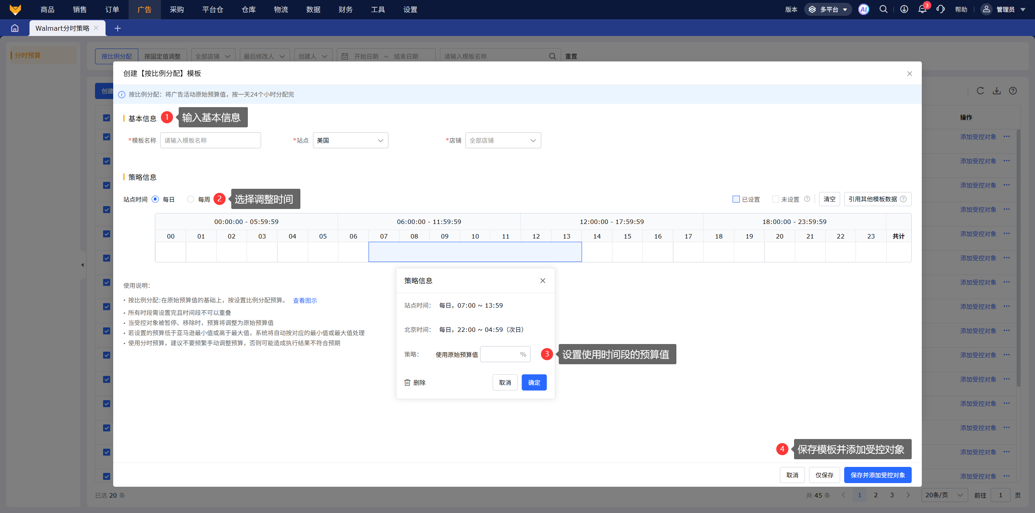Switch to the Walmart分时策略 tab
The height and width of the screenshot is (513, 1035).
coord(62,28)
